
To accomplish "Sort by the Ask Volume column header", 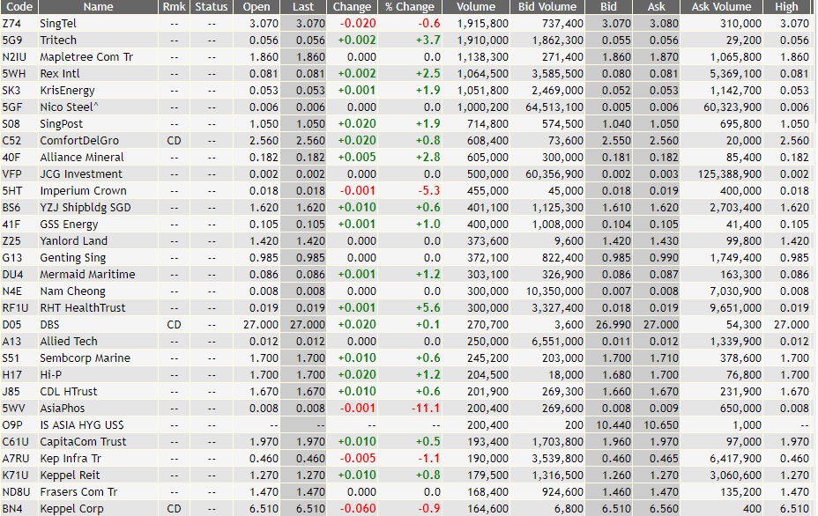I will [x=722, y=7].
